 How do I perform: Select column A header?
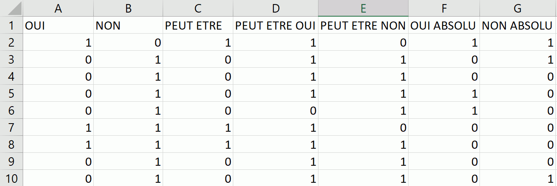click(58, 8)
